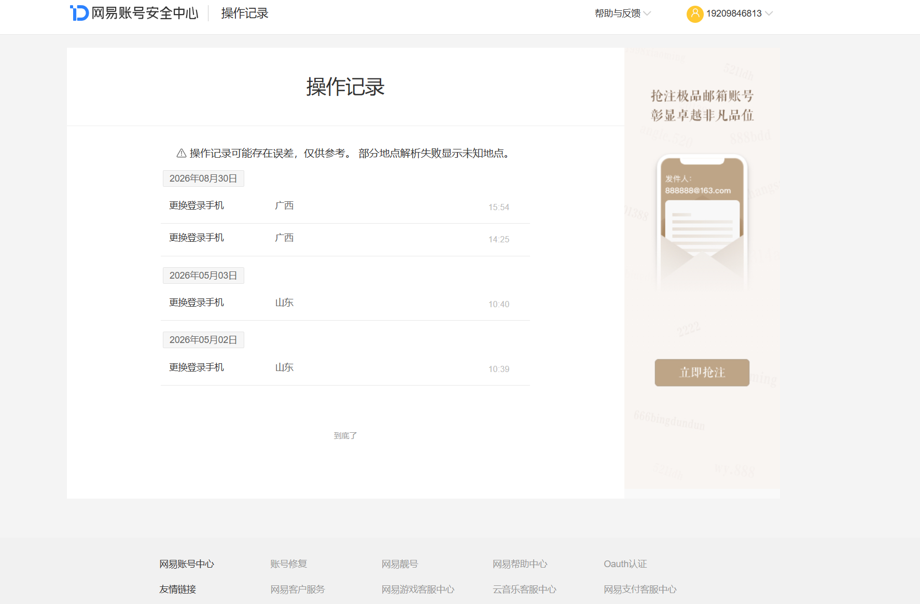Open the 云音乐客服中心 footer link
920x604 pixels.
(x=525, y=589)
